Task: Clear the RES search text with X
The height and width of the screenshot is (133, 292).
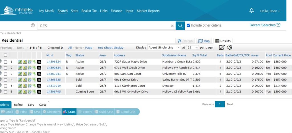Action: pyautogui.click(x=172, y=26)
